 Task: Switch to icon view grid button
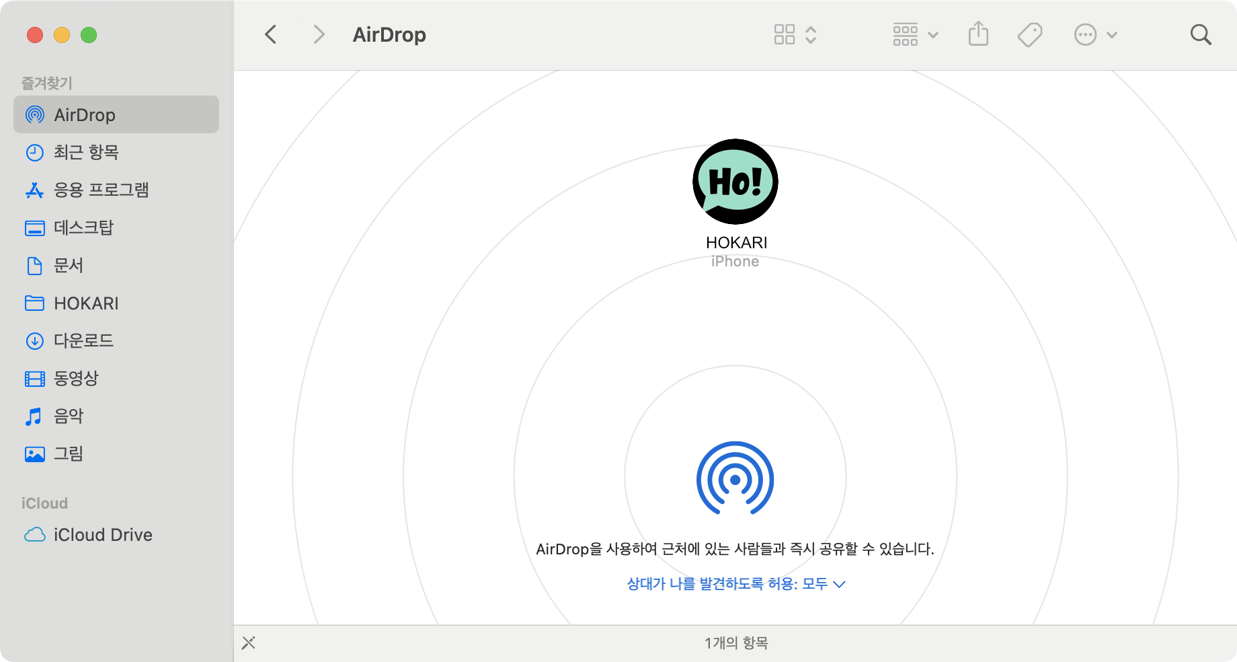coord(785,34)
